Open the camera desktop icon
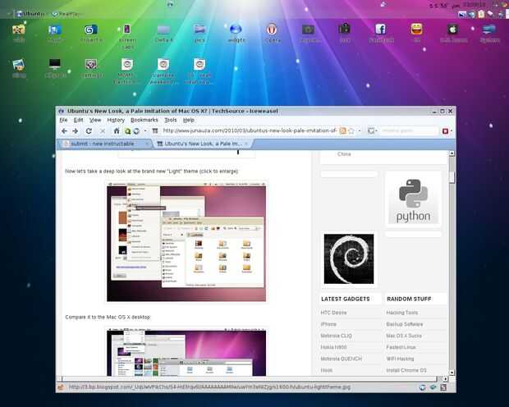The height and width of the screenshot is (407, 509). tap(308, 30)
